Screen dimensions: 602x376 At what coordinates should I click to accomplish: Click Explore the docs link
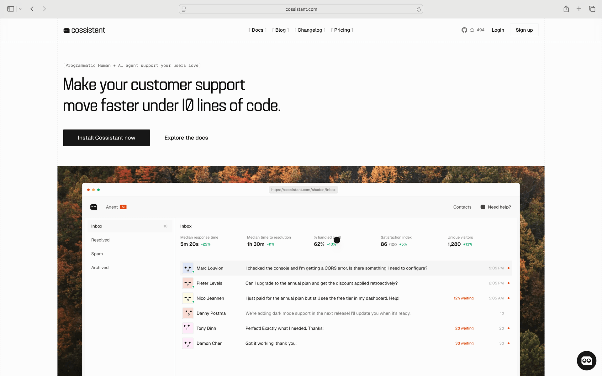(186, 138)
